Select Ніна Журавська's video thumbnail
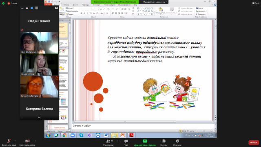Image resolution: width=261 pixels, height=147 pixels. click(39, 43)
